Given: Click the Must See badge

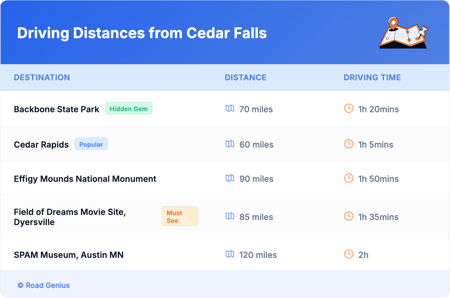Looking at the screenshot, I should click(180, 216).
